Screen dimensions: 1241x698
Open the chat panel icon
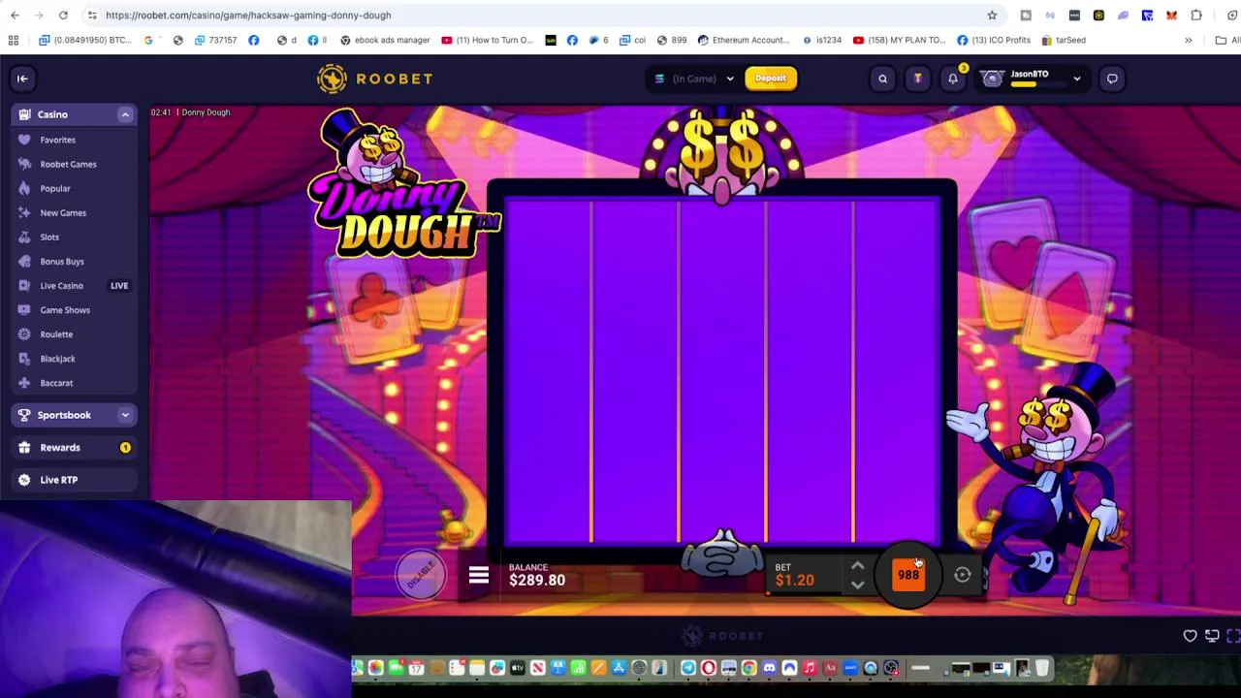point(1112,79)
